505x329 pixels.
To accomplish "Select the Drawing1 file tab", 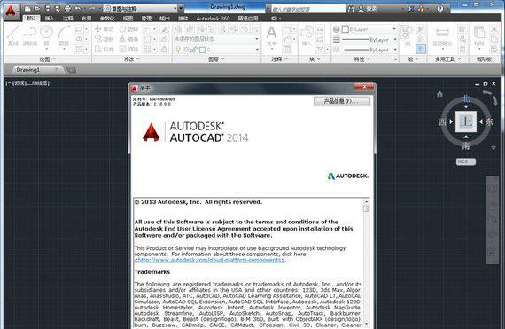I will (28, 69).
